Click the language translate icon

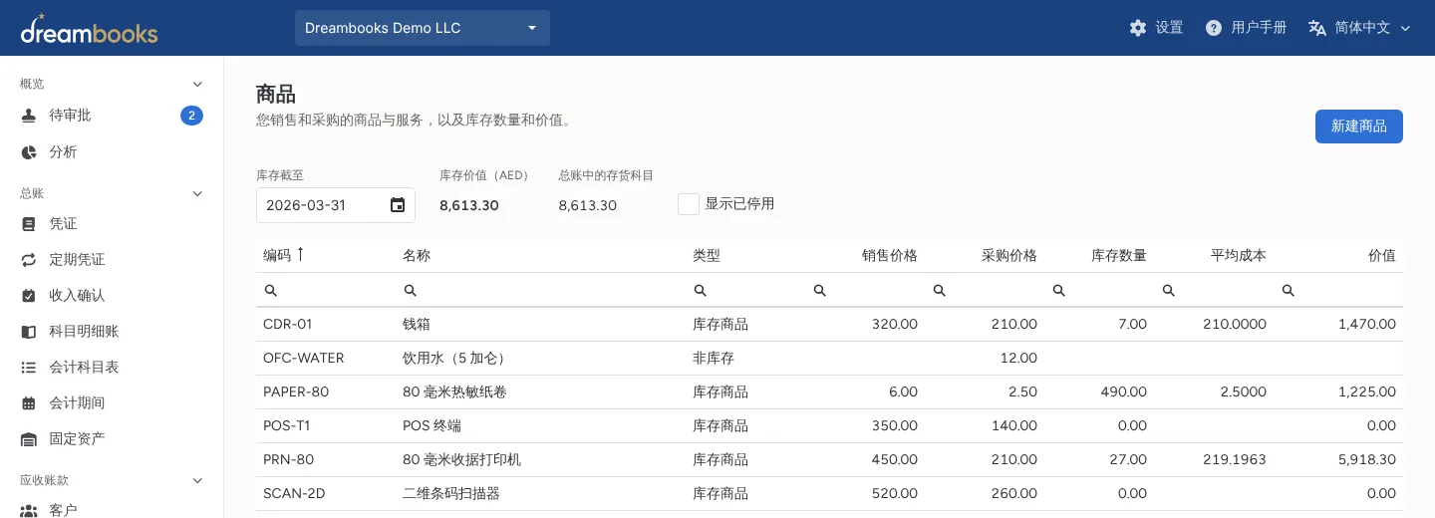pyautogui.click(x=1317, y=28)
